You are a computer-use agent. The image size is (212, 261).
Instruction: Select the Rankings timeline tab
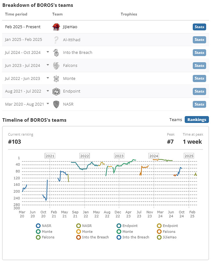point(197,120)
